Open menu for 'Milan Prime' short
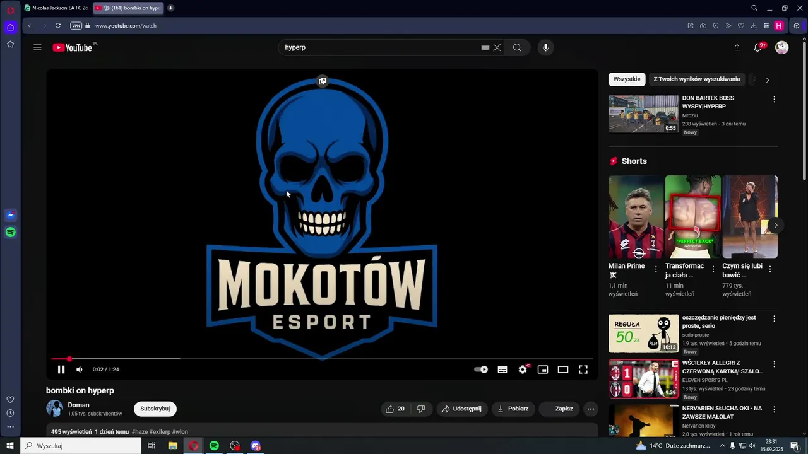Screen dimensions: 808x454 click(x=656, y=269)
